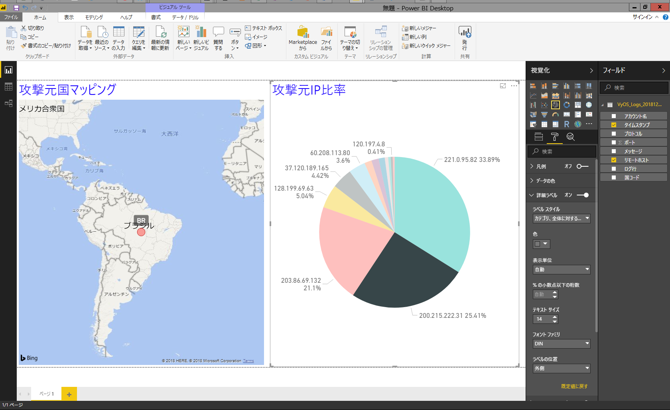The width and height of the screenshot is (670, 410).
Task: Check the 国コード field checkbox
Action: 614,177
